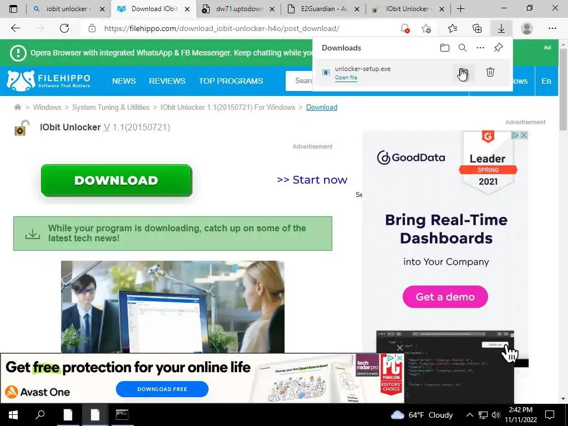Open Windows taskbar search
The width and height of the screenshot is (568, 426).
pyautogui.click(x=40, y=414)
